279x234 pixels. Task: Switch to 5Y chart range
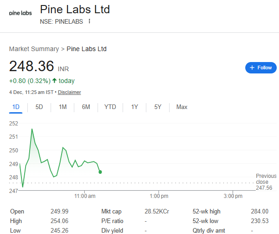point(158,107)
